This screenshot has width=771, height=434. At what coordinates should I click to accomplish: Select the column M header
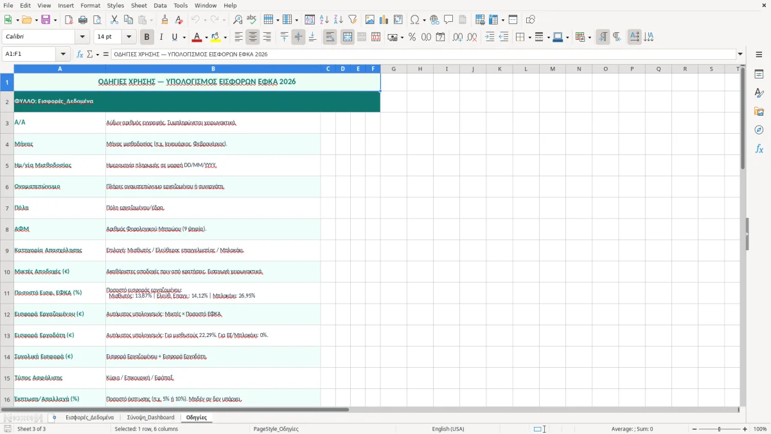tap(553, 69)
